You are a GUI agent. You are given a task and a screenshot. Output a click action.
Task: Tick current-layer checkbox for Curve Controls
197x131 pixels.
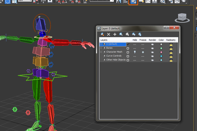tap(128, 56)
